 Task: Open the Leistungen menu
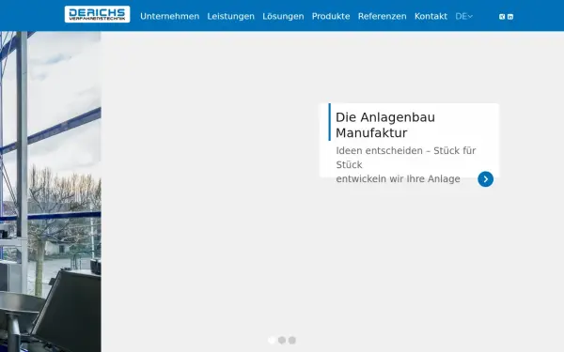point(231,16)
